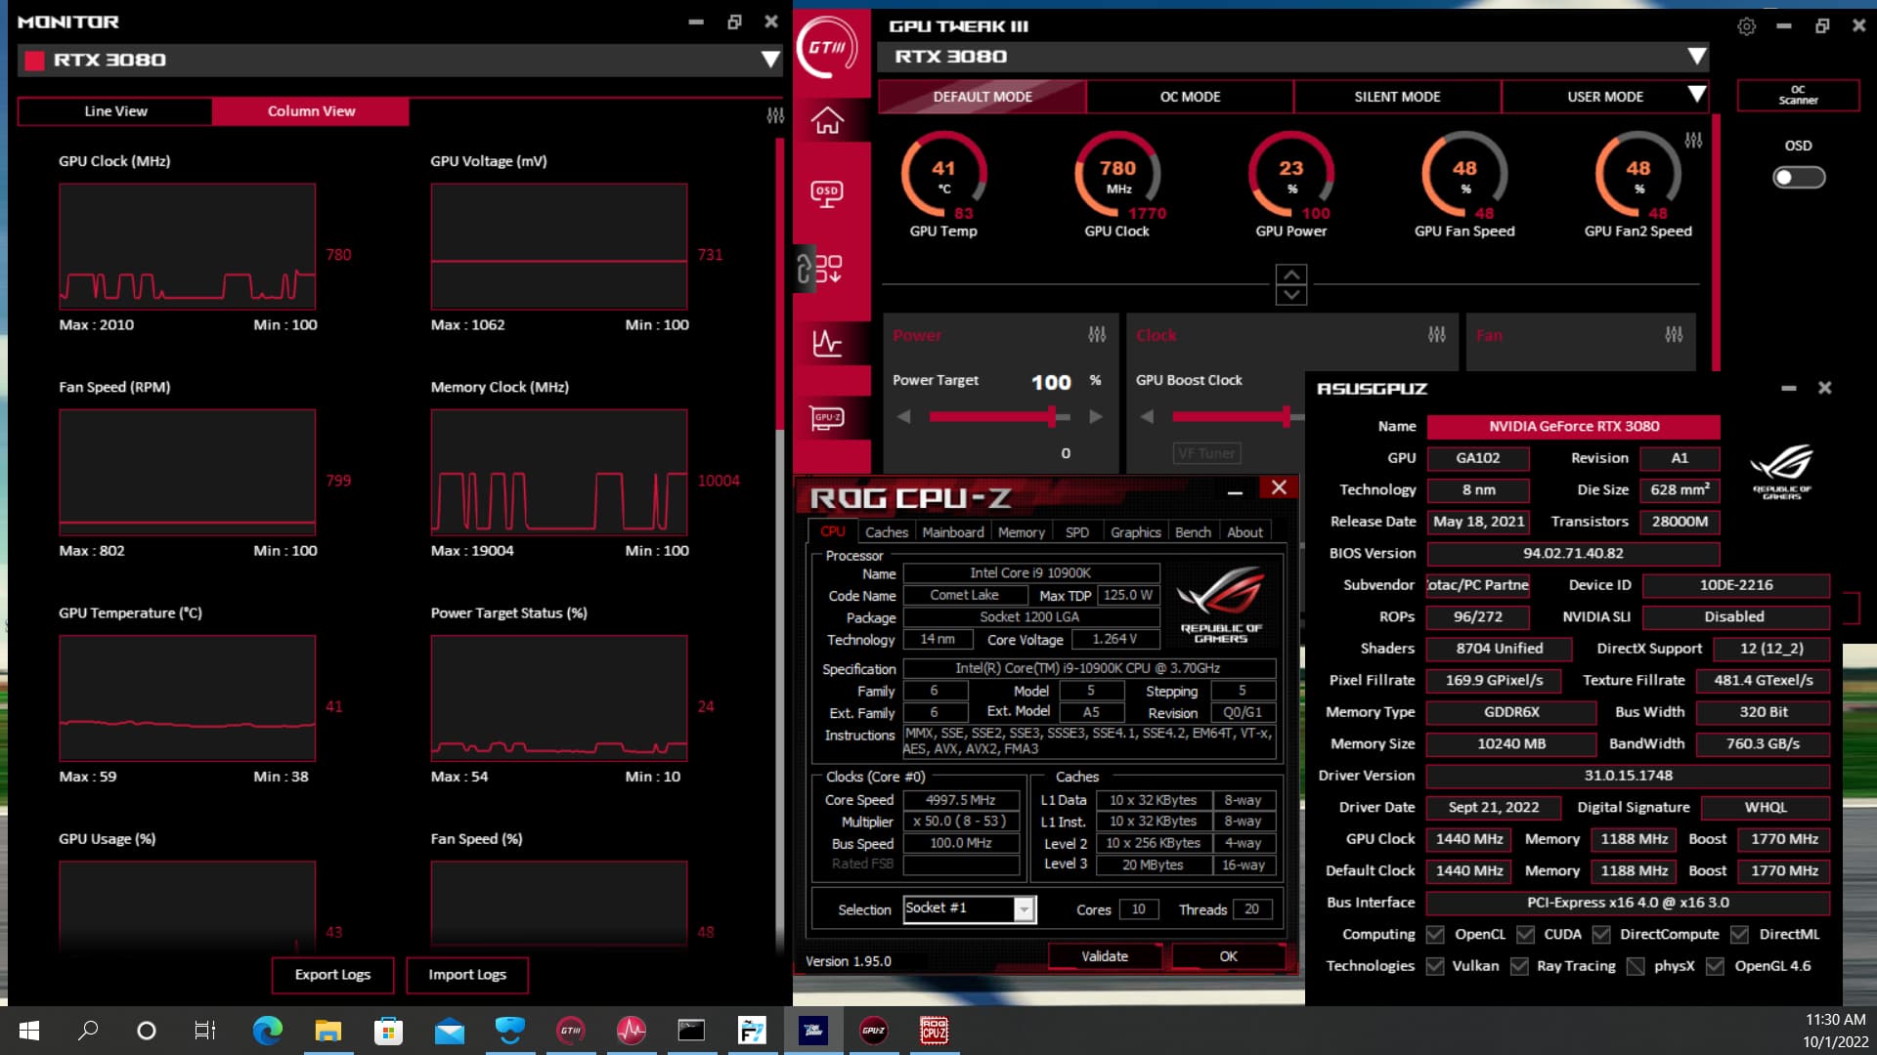Toggle Vulkan checkbox in ASUS GPU-Z
The width and height of the screenshot is (1877, 1055).
1435,966
